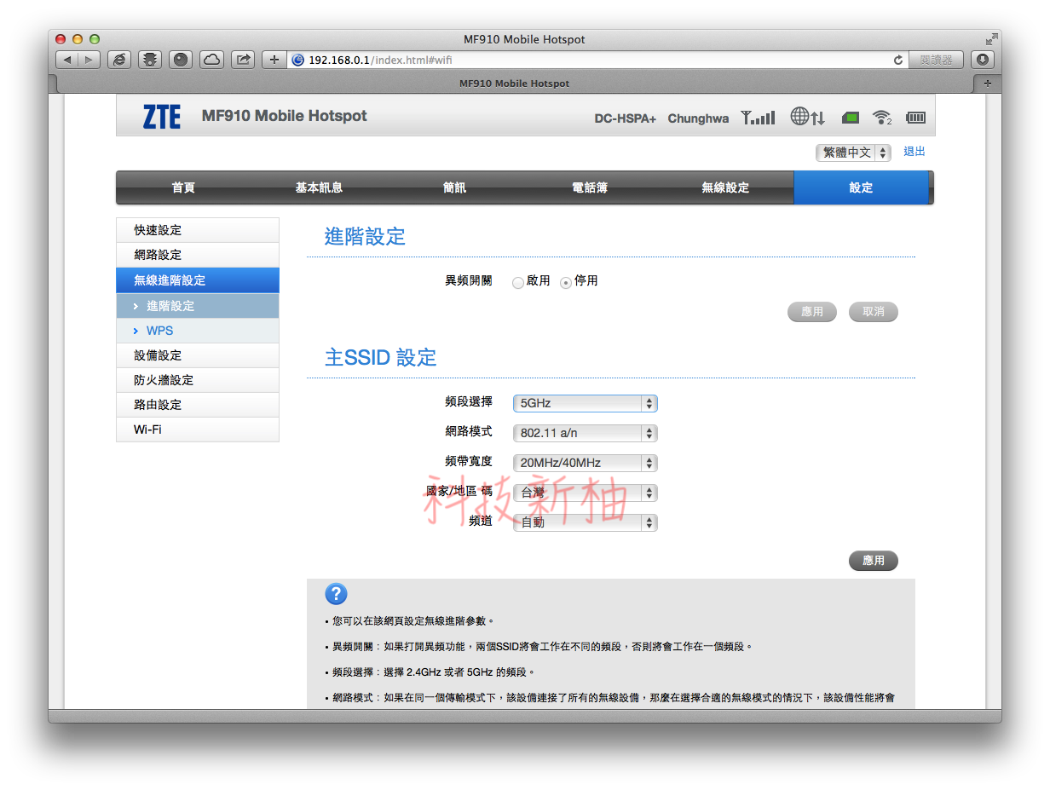Click the plus add bookmark button

(x=274, y=60)
